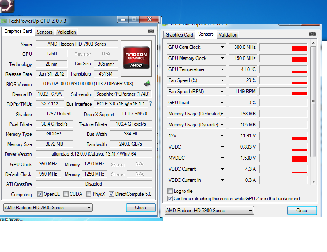Enable the Log to file checkbox
Screen dimensions: 327x252
(170, 191)
